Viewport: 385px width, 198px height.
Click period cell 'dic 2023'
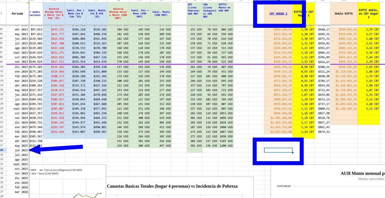coord(17,67)
